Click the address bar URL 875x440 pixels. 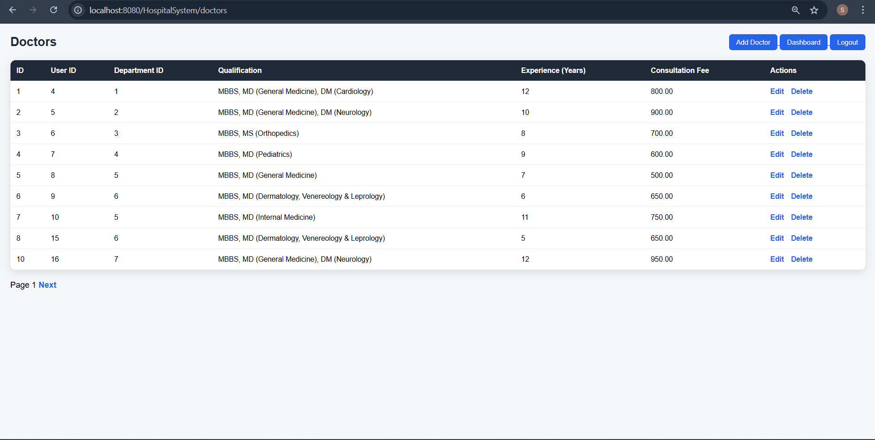tap(158, 10)
